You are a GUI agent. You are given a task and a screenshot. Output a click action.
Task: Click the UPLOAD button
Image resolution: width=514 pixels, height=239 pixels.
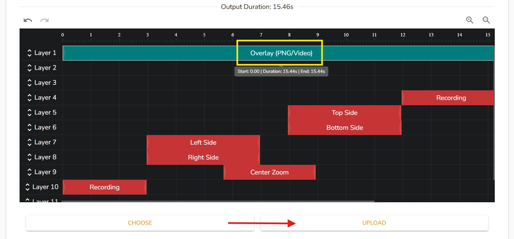coord(374,223)
